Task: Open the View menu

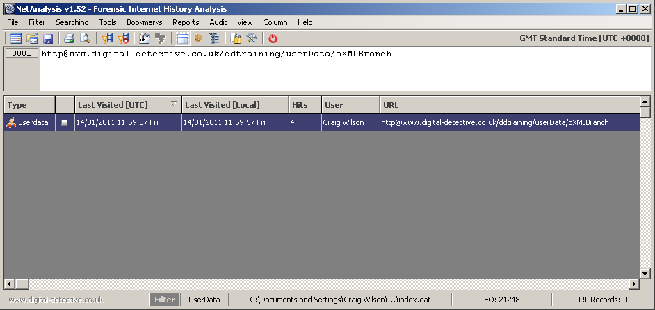Action: 245,22
